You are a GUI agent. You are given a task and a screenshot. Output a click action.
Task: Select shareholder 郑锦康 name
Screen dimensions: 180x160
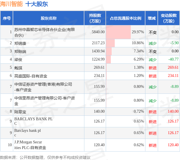(x=20, y=43)
